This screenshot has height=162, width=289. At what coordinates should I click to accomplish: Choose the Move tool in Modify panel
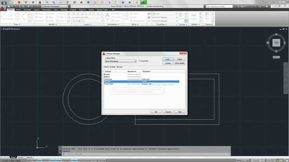point(39,13)
